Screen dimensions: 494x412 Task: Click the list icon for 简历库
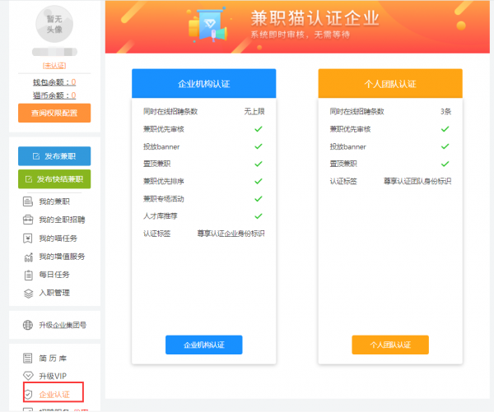(x=28, y=359)
